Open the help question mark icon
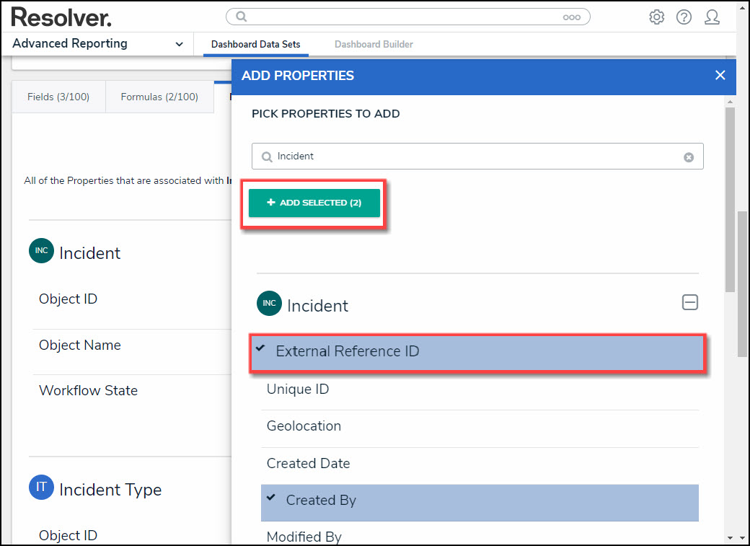Screen dimensions: 750x546 pyautogui.click(x=684, y=17)
